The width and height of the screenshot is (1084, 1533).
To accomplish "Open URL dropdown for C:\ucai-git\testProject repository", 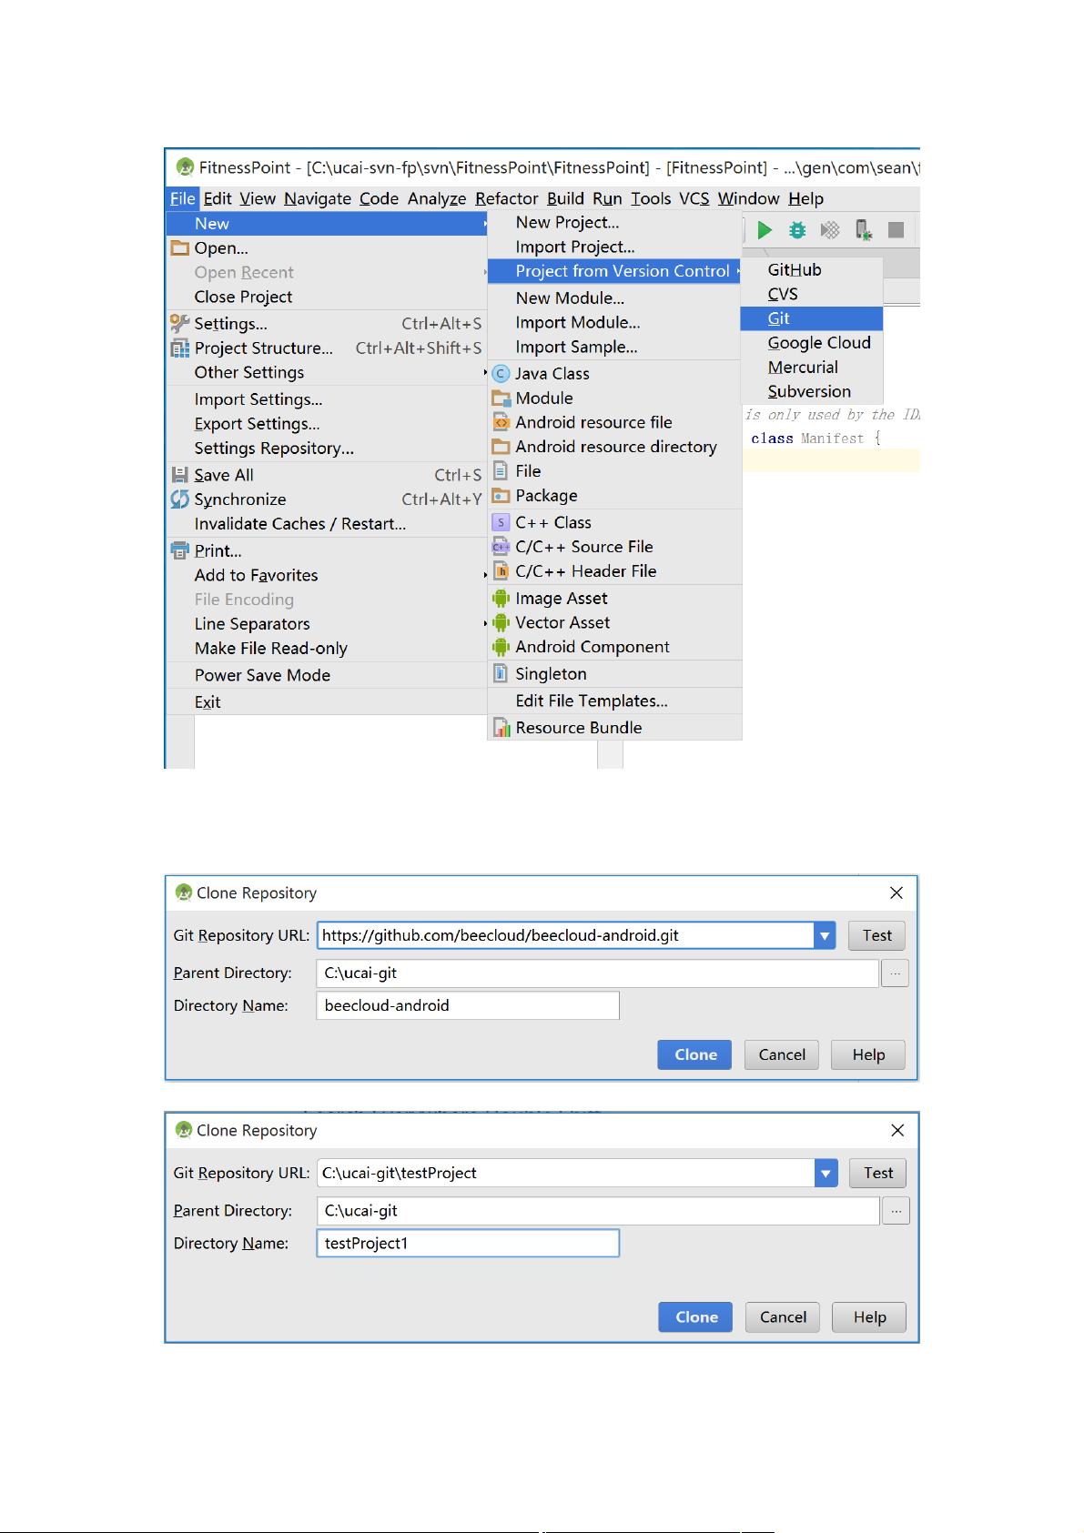I will [826, 1173].
